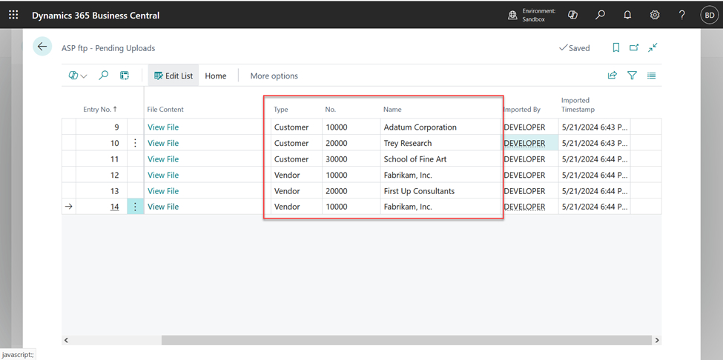Viewport: 723px width, 360px height.
Task: Toggle the filter pane
Action: point(633,76)
